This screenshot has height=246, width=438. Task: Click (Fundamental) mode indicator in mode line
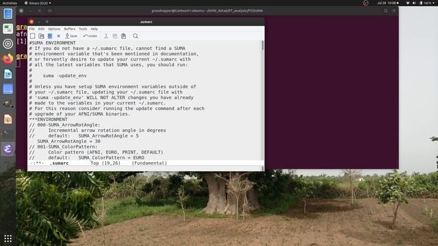[149, 163]
